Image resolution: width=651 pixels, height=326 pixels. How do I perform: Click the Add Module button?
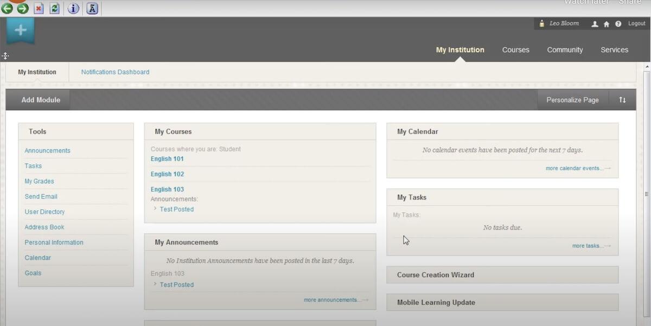(41, 100)
